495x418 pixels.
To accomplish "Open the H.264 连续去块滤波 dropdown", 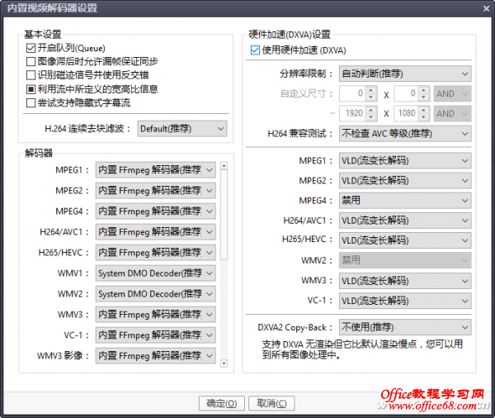I will [x=181, y=129].
